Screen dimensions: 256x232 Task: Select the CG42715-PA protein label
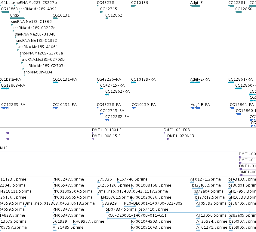coord(112,111)
